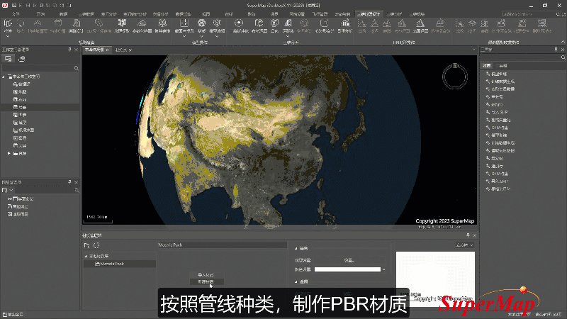This screenshot has height=319, width=567.
Task: Click the ribbon search magnifier icon
Action: [558, 14]
